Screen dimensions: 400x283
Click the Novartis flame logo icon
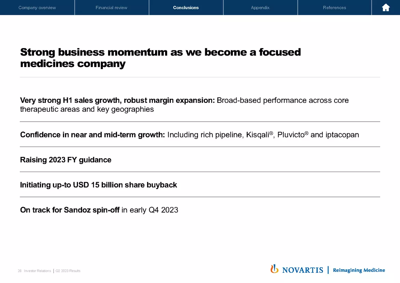[275, 269]
